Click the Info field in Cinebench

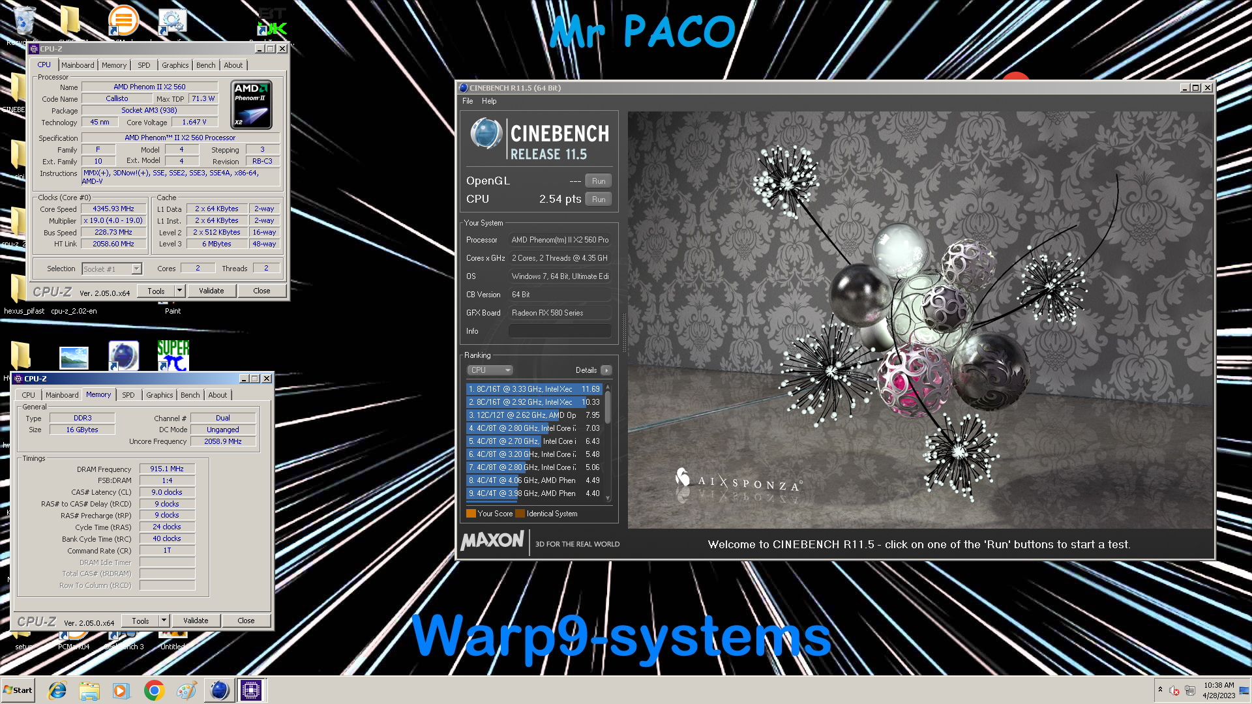tap(560, 331)
